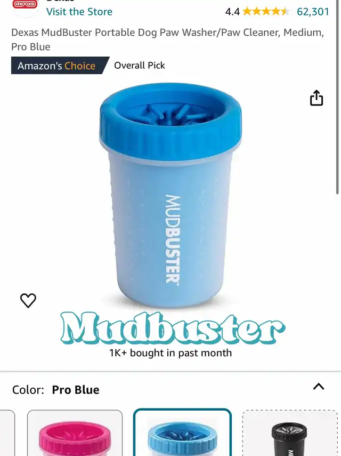Open Visit the Store link

79,12
